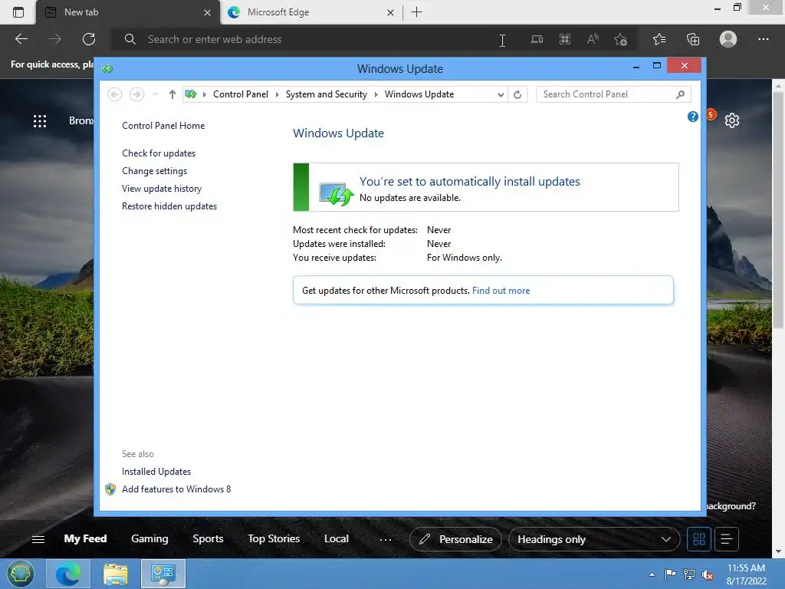Screen dimensions: 785x589
Task: Click the search magnifier in address bar
Action: [x=130, y=39]
